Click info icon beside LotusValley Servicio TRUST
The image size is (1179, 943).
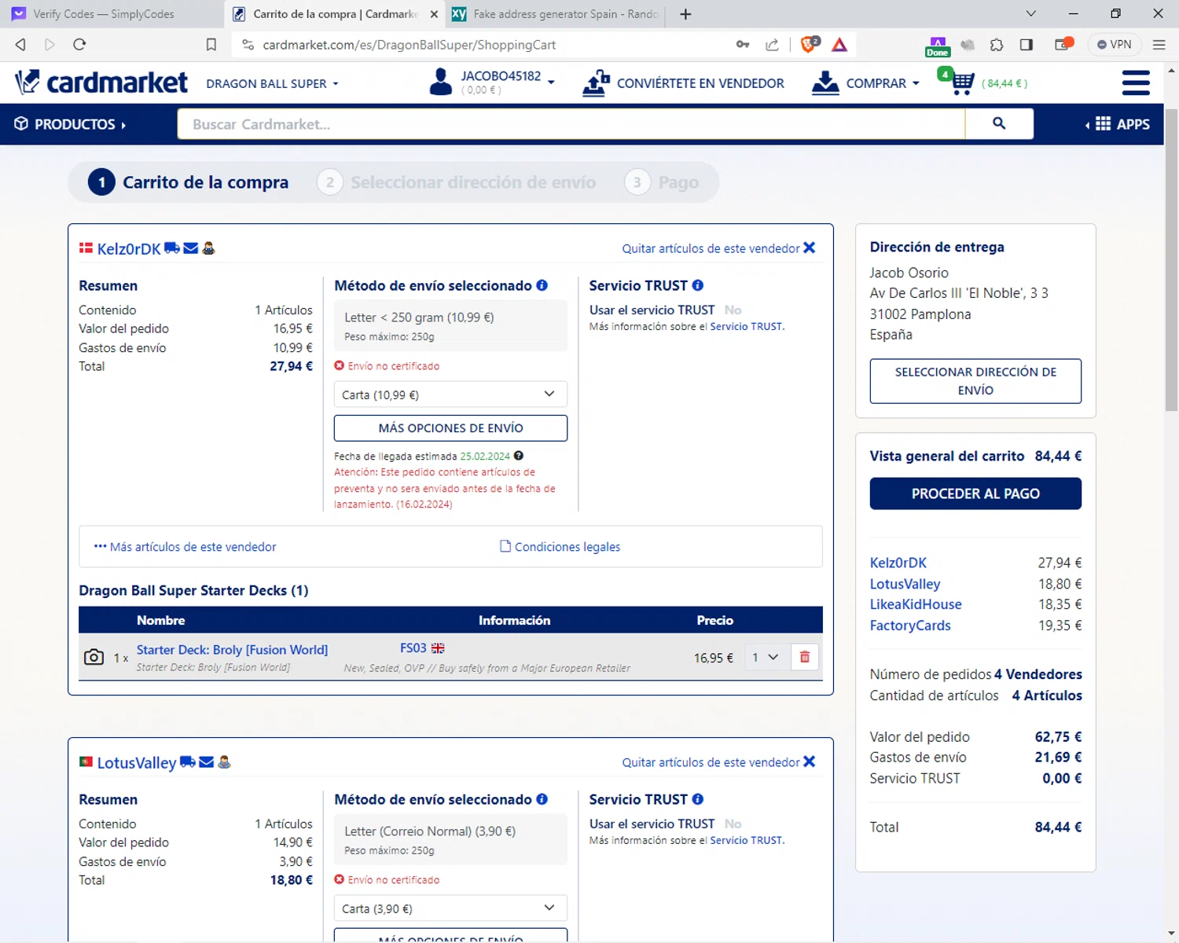(x=697, y=799)
